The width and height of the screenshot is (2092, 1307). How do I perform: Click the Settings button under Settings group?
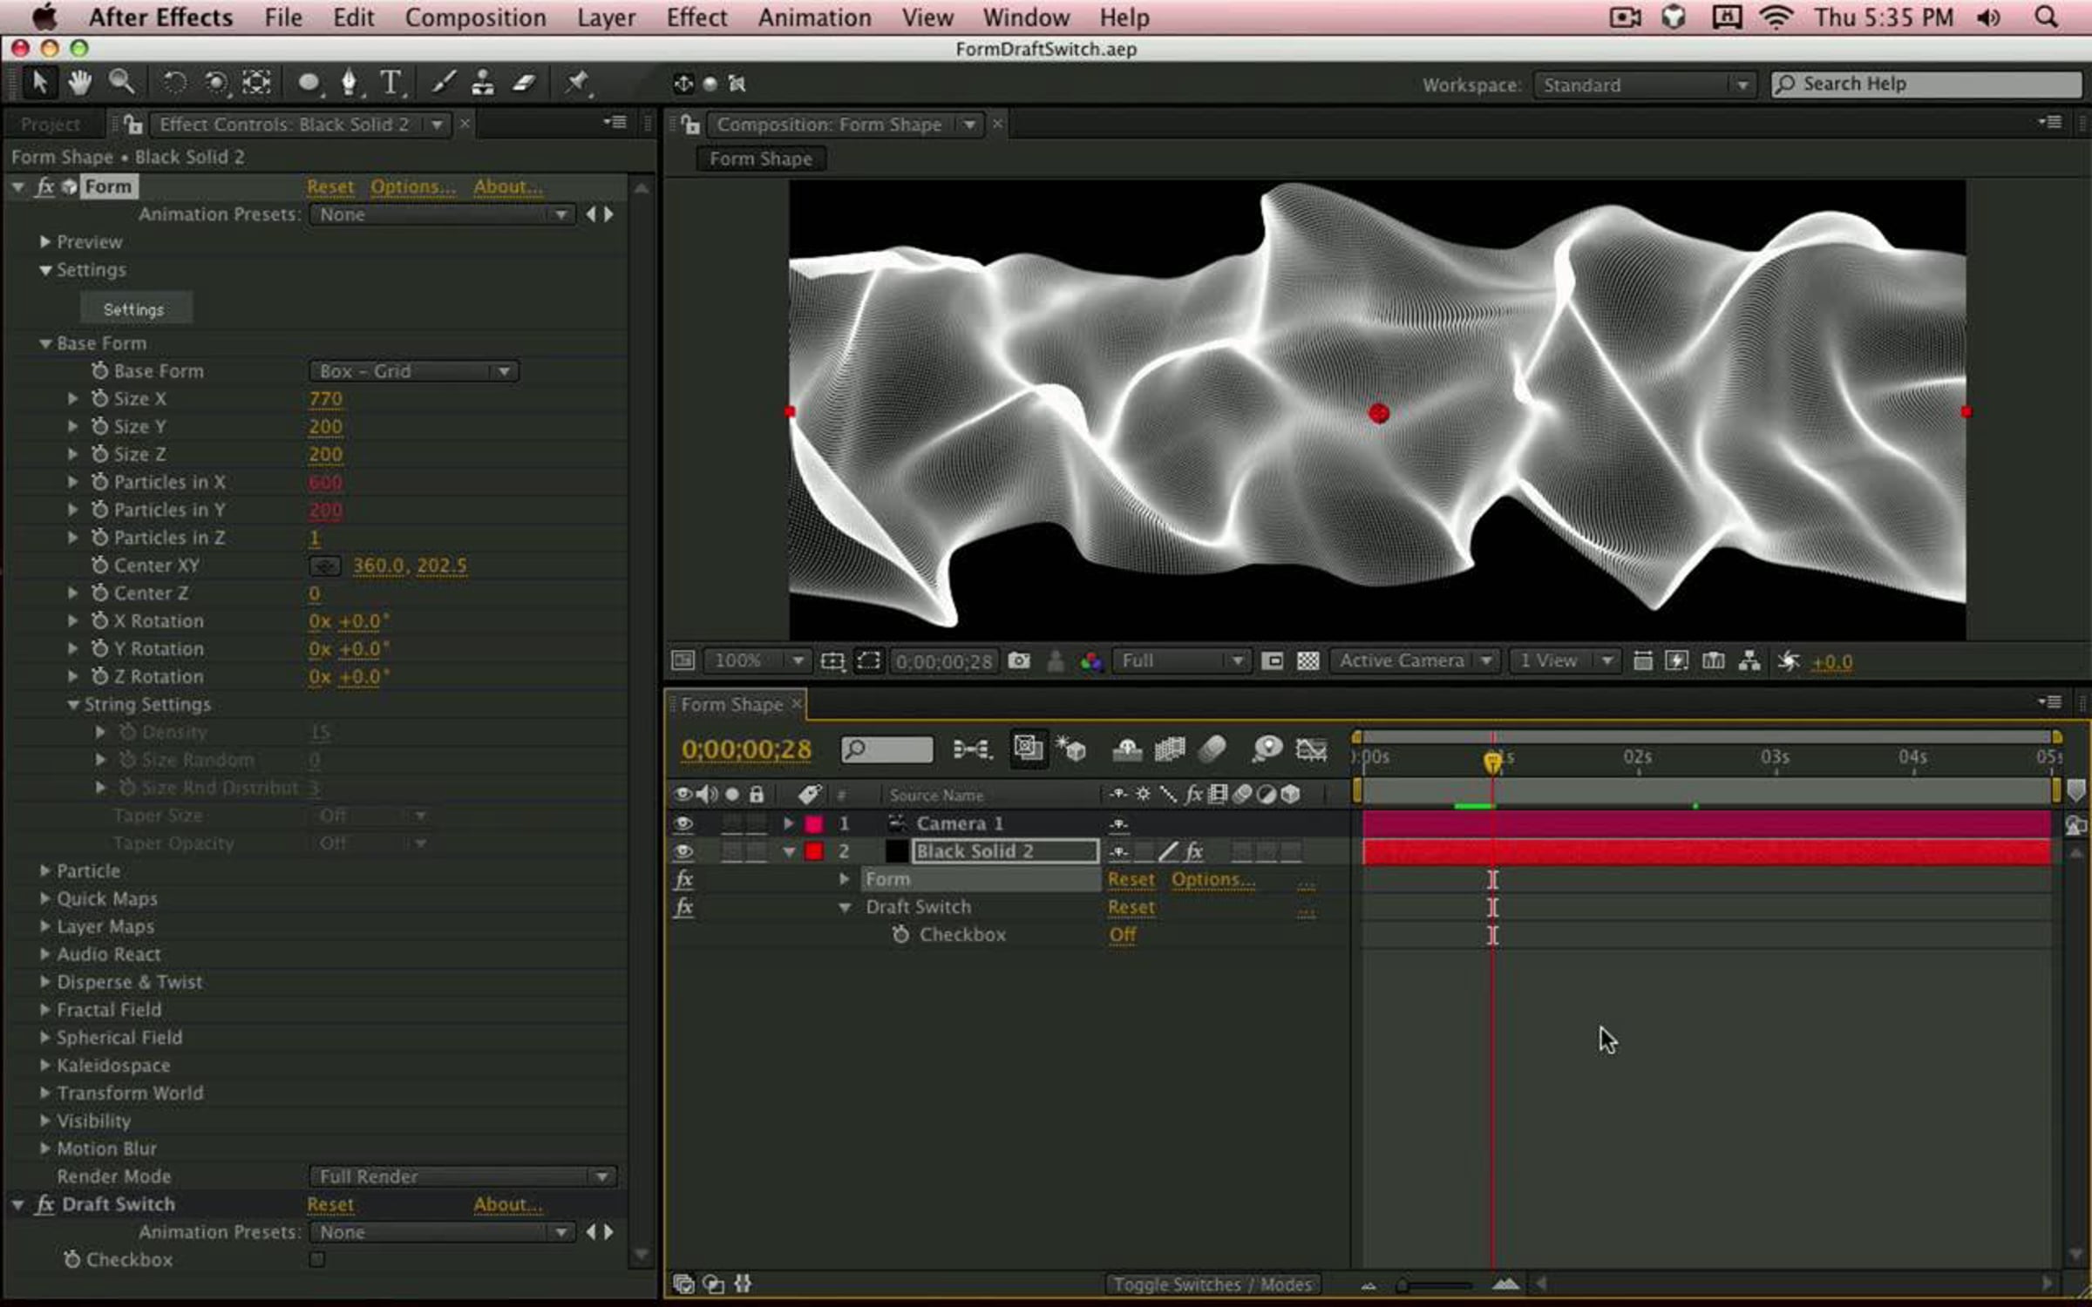(x=134, y=309)
